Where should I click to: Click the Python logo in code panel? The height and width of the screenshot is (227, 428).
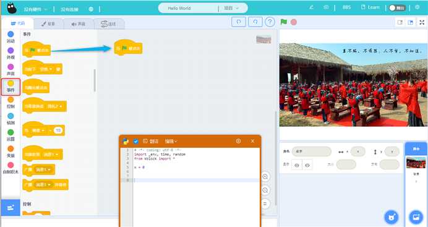click(126, 141)
